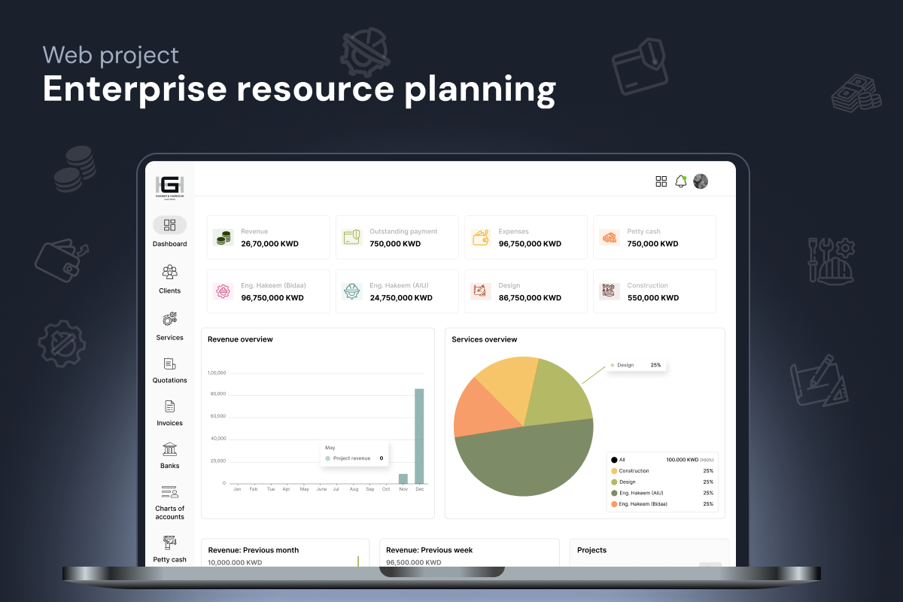Viewport: 903px width, 602px height.
Task: Open the Invoices document icon
Action: 169,406
